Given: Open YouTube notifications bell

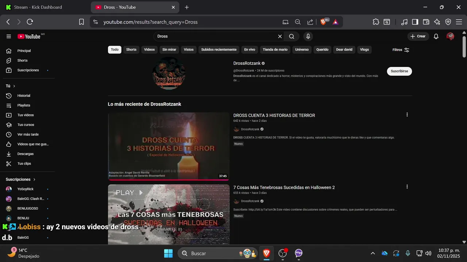Looking at the screenshot, I should click(436, 36).
